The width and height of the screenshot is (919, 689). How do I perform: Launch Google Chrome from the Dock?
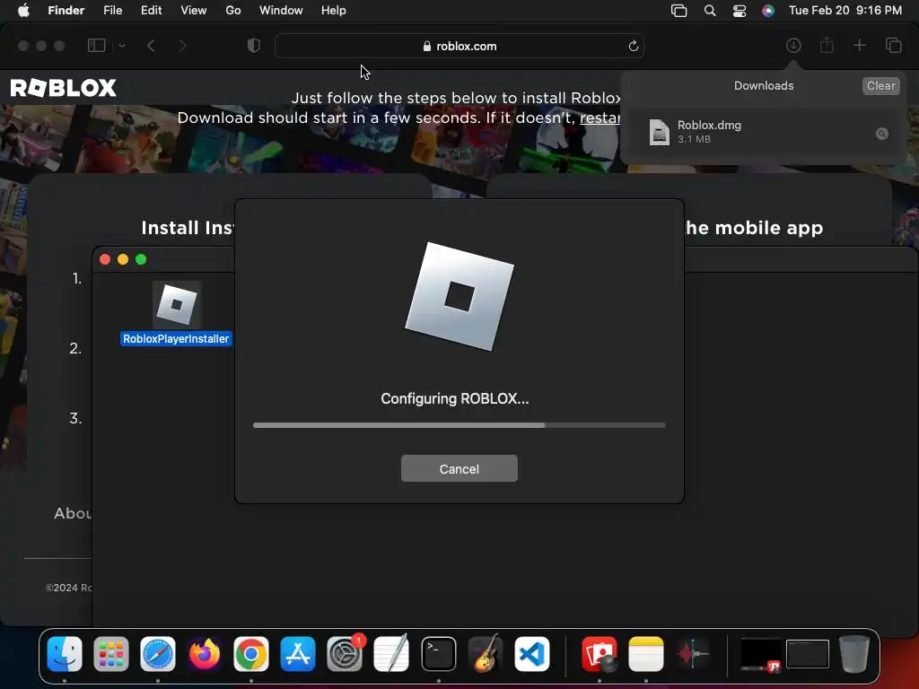point(251,654)
